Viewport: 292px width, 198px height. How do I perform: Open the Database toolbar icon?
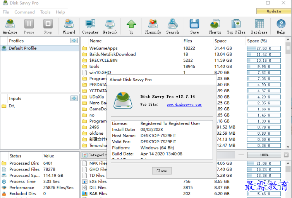click(259, 26)
